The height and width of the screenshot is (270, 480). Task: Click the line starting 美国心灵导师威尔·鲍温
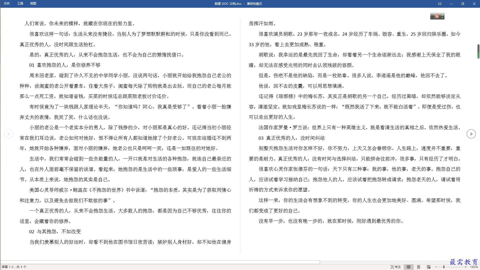point(130,190)
